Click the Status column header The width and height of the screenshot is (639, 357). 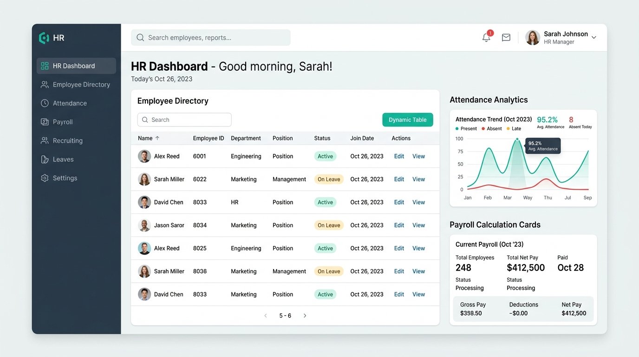(x=322, y=138)
